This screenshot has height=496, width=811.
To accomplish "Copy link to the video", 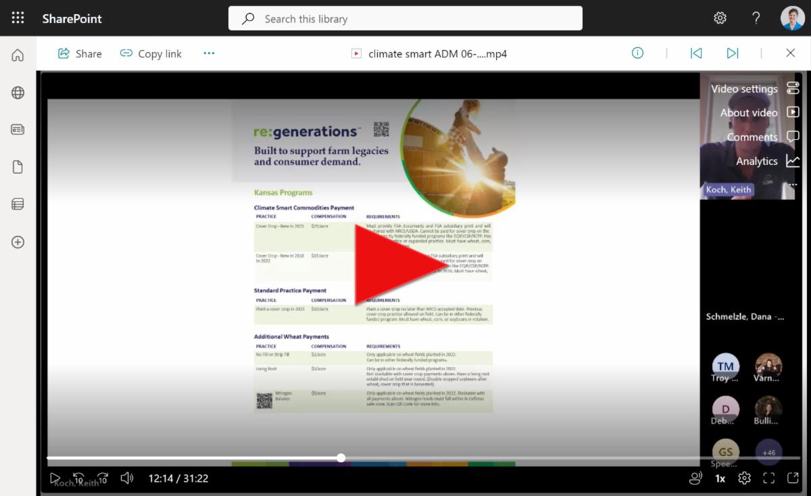I will click(151, 53).
